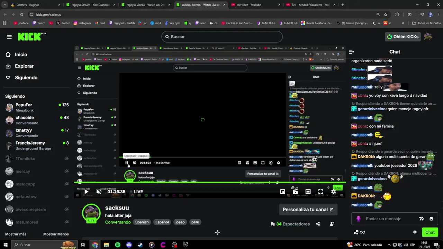Open video player settings gear
The width and height of the screenshot is (443, 249).
point(334,192)
